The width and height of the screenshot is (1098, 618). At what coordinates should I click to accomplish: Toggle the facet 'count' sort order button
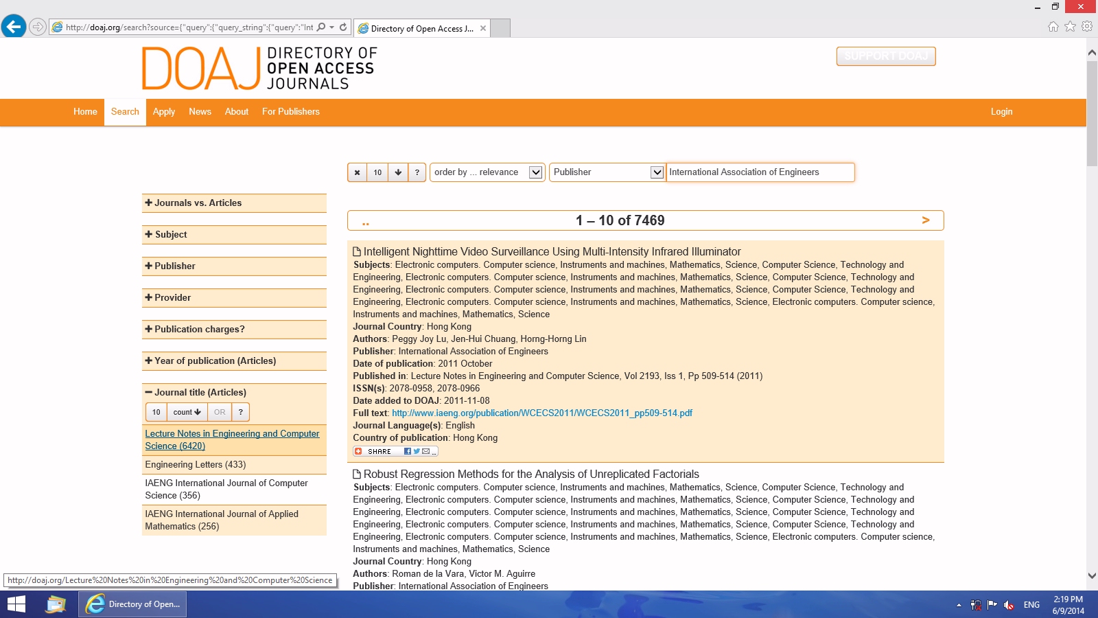pyautogui.click(x=187, y=412)
